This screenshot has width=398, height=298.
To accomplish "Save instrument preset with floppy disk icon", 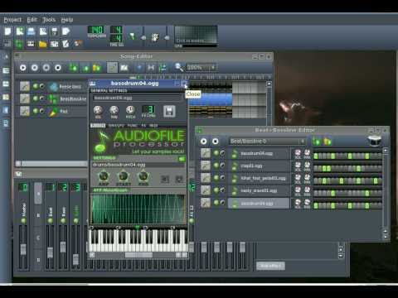I will [169, 111].
